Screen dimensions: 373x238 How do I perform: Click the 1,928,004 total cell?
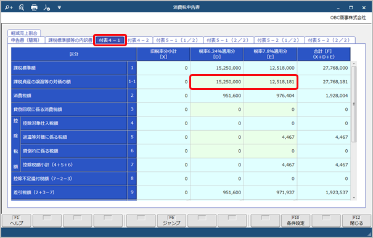pyautogui.click(x=324, y=96)
